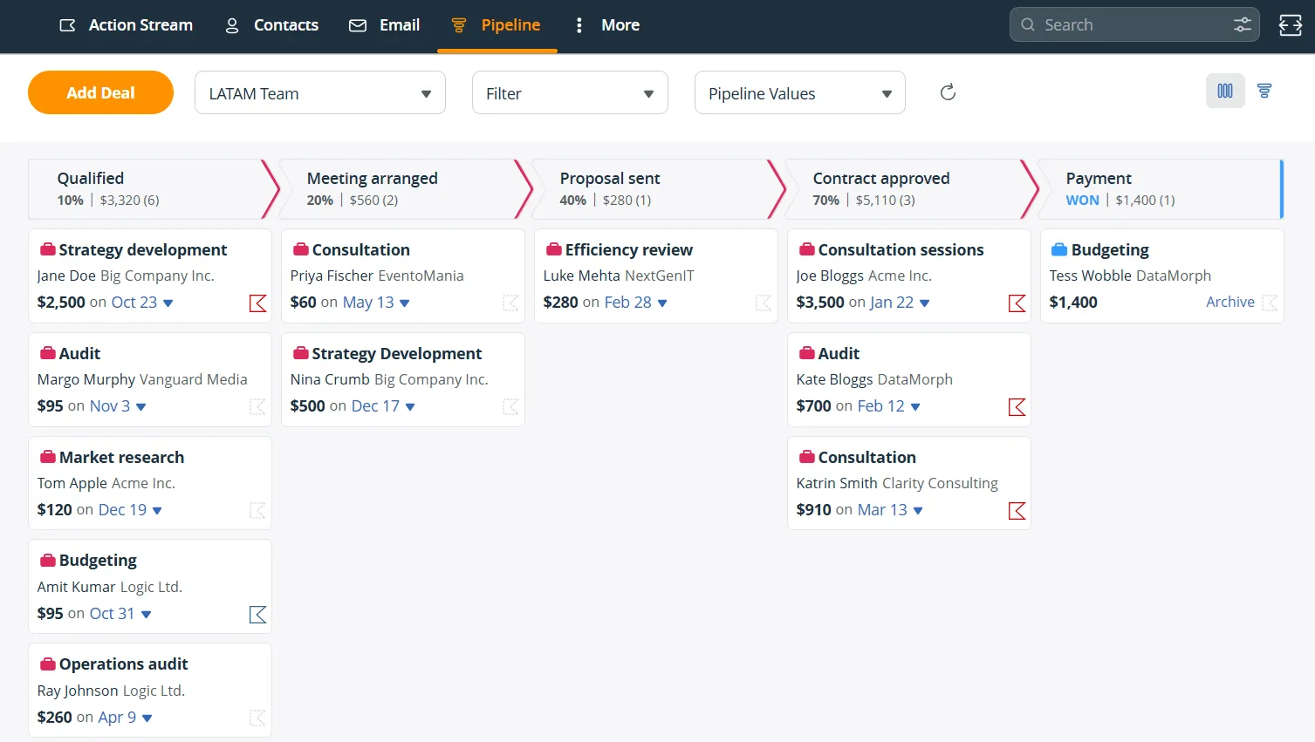The image size is (1315, 742).
Task: Click briefcase icon on Katrin Smith's Consultation
Action: pyautogui.click(x=807, y=458)
